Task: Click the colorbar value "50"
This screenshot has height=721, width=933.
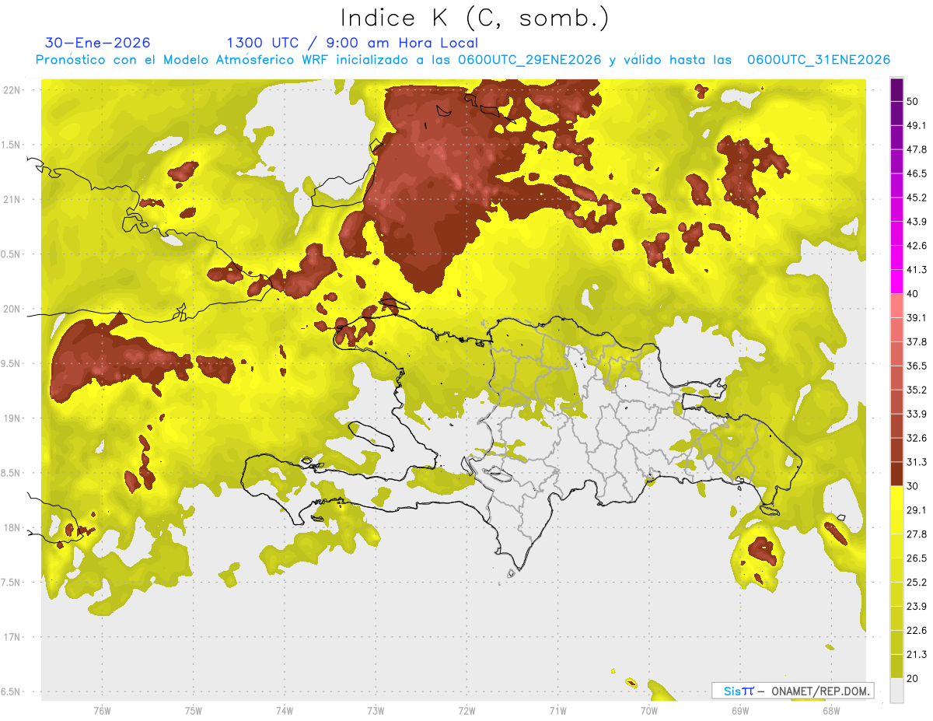Action: point(914,102)
